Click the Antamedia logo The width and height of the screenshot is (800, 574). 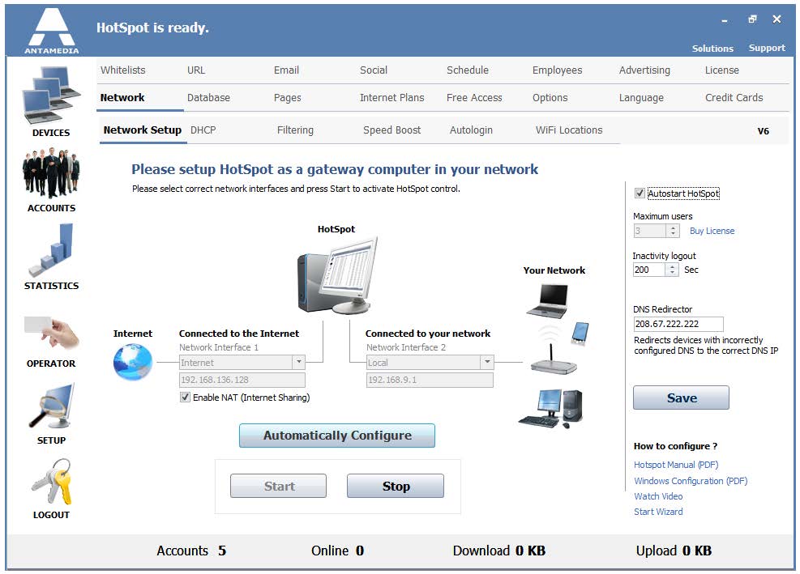tap(52, 31)
